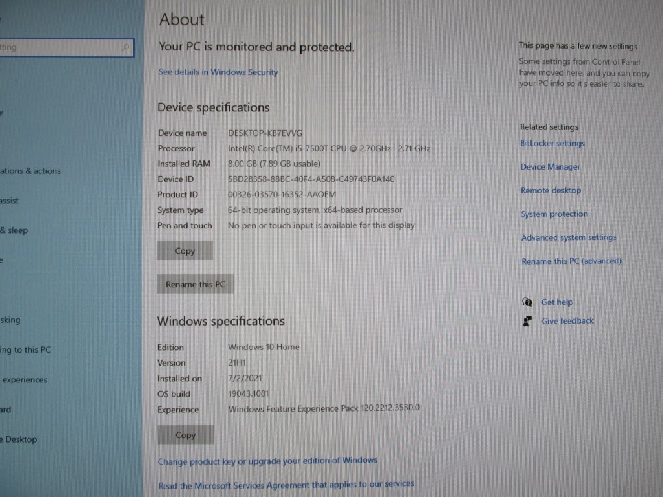Open Rename this PC (advanced)

click(x=572, y=261)
